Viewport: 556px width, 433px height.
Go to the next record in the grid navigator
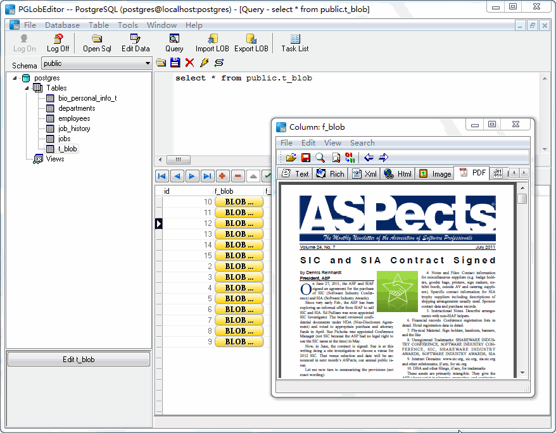pyautogui.click(x=192, y=176)
